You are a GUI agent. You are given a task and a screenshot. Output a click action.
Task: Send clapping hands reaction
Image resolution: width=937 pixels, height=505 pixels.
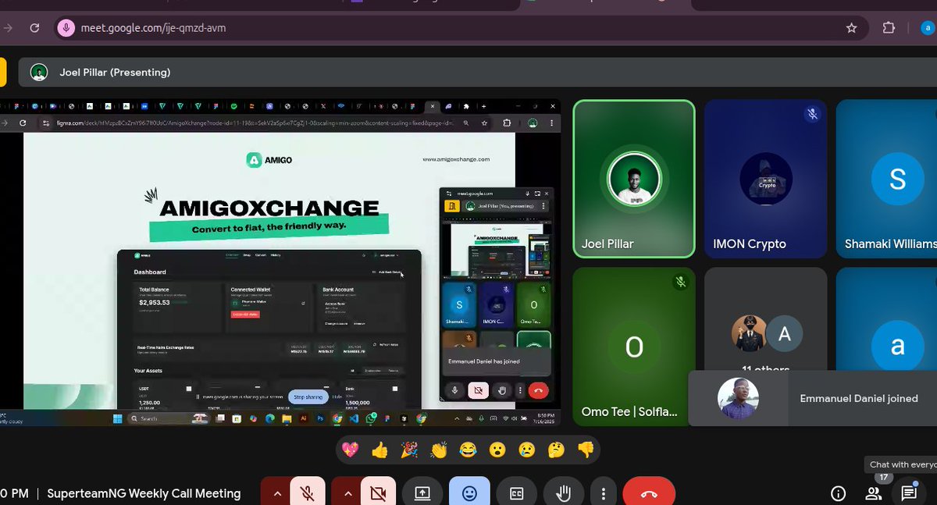click(x=439, y=450)
